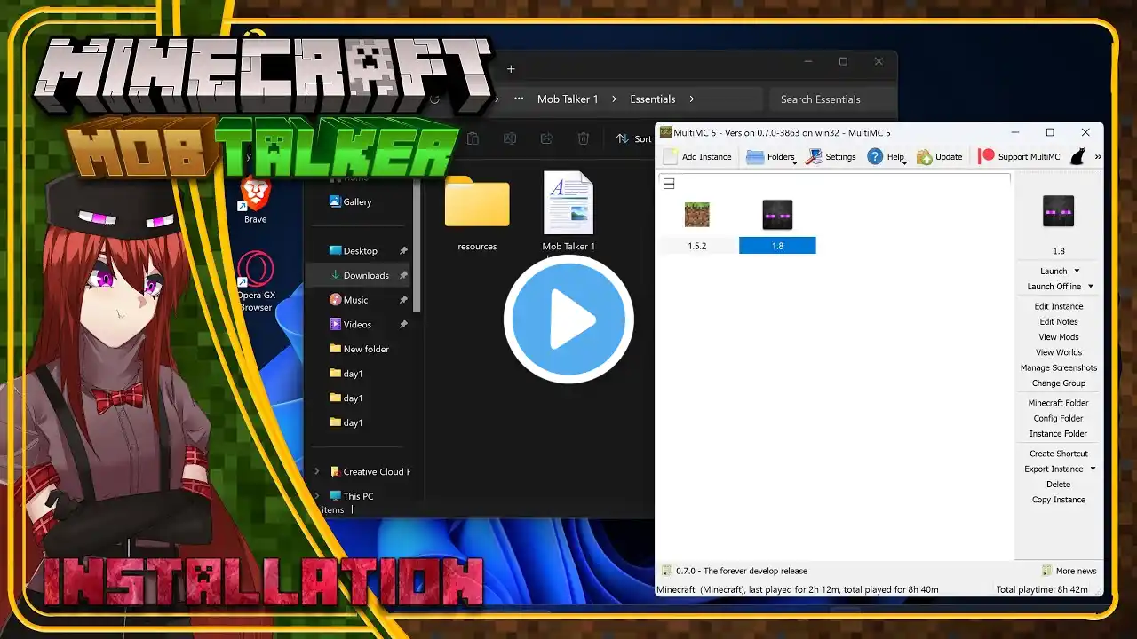
Task: Click the 1.5.2 instance label
Action: (x=697, y=246)
